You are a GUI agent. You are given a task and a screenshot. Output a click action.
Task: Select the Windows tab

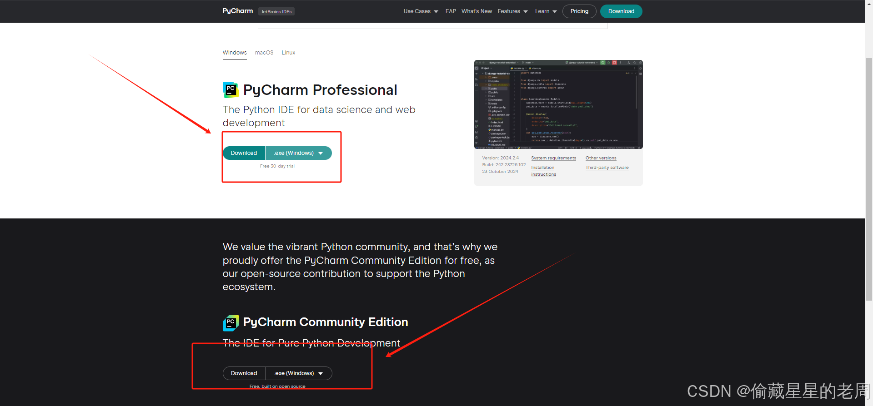235,53
